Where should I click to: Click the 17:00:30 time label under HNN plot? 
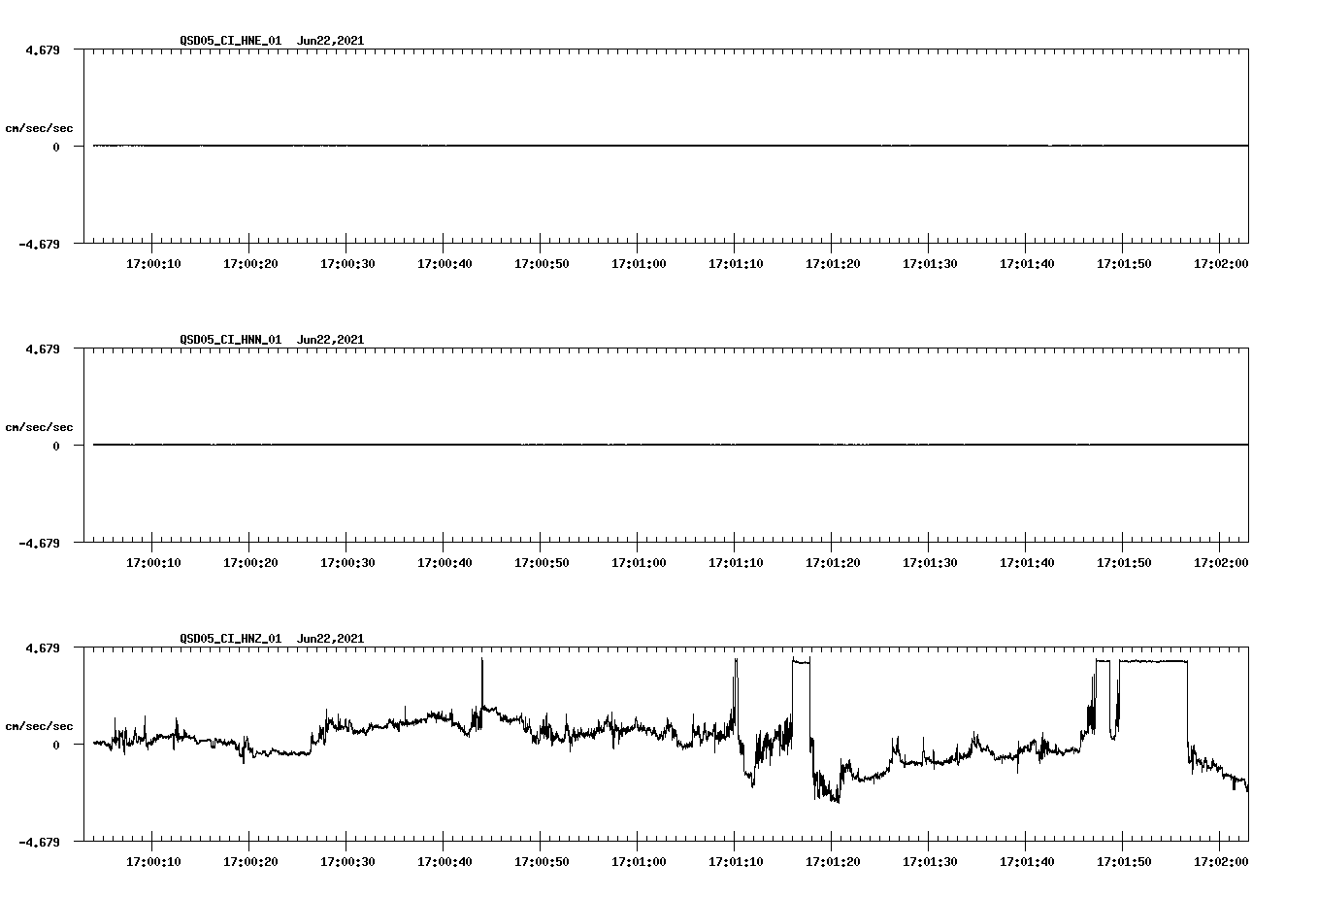(x=347, y=563)
